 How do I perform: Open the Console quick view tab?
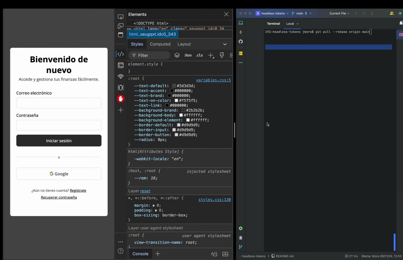[x=140, y=254]
